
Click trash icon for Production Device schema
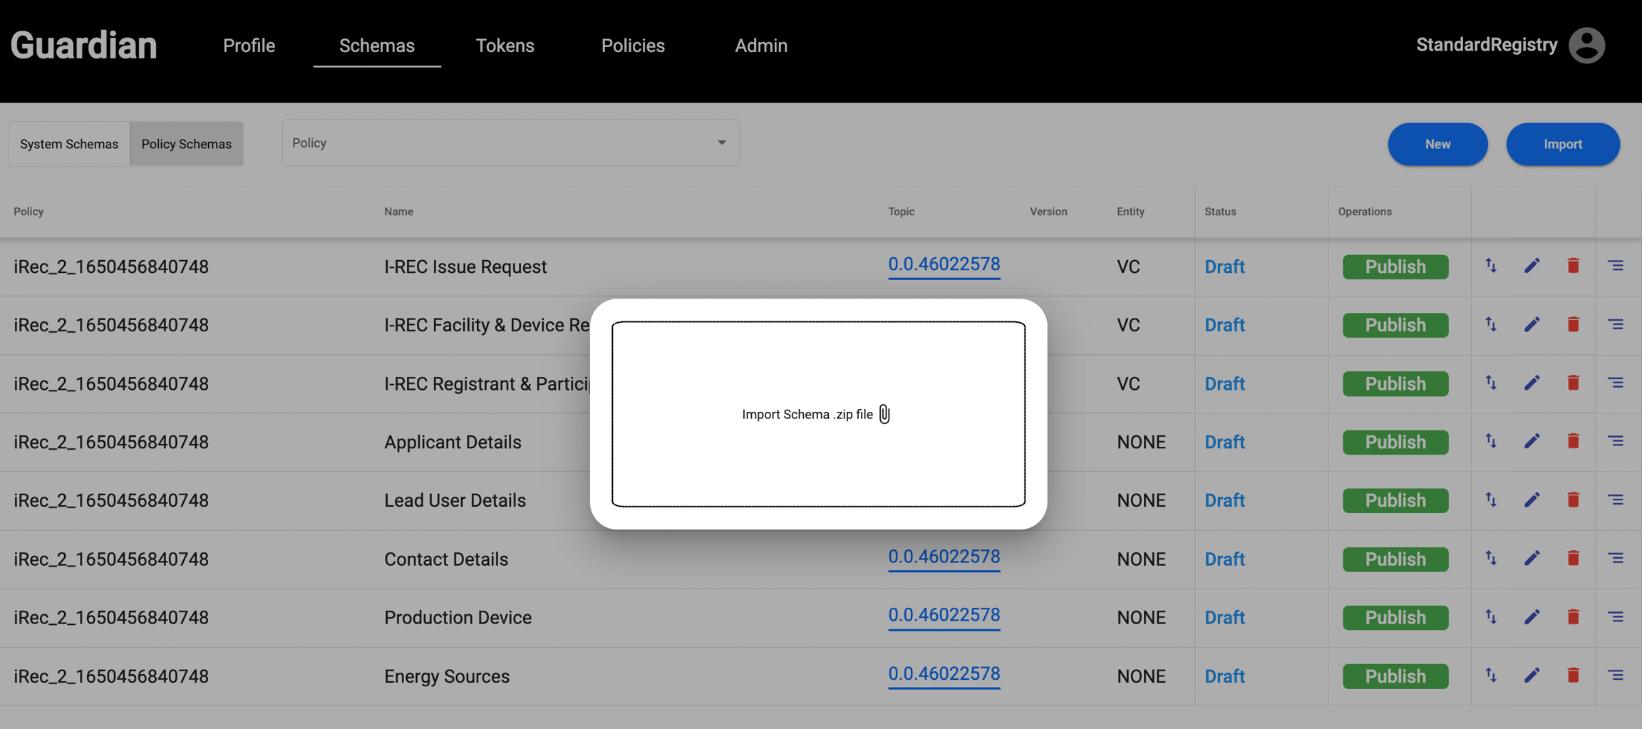[1573, 616]
